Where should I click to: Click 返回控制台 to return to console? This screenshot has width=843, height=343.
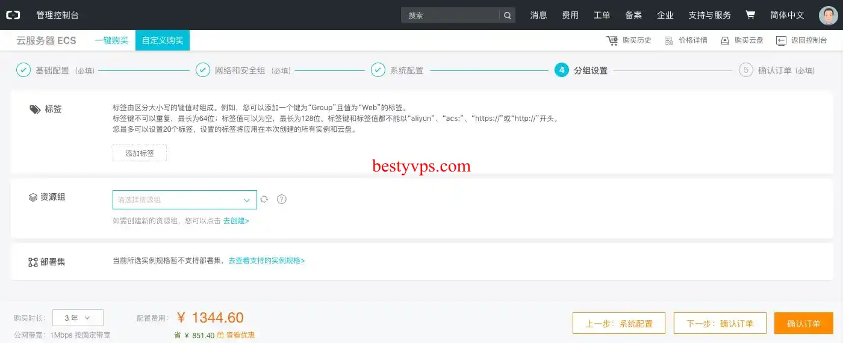click(801, 40)
